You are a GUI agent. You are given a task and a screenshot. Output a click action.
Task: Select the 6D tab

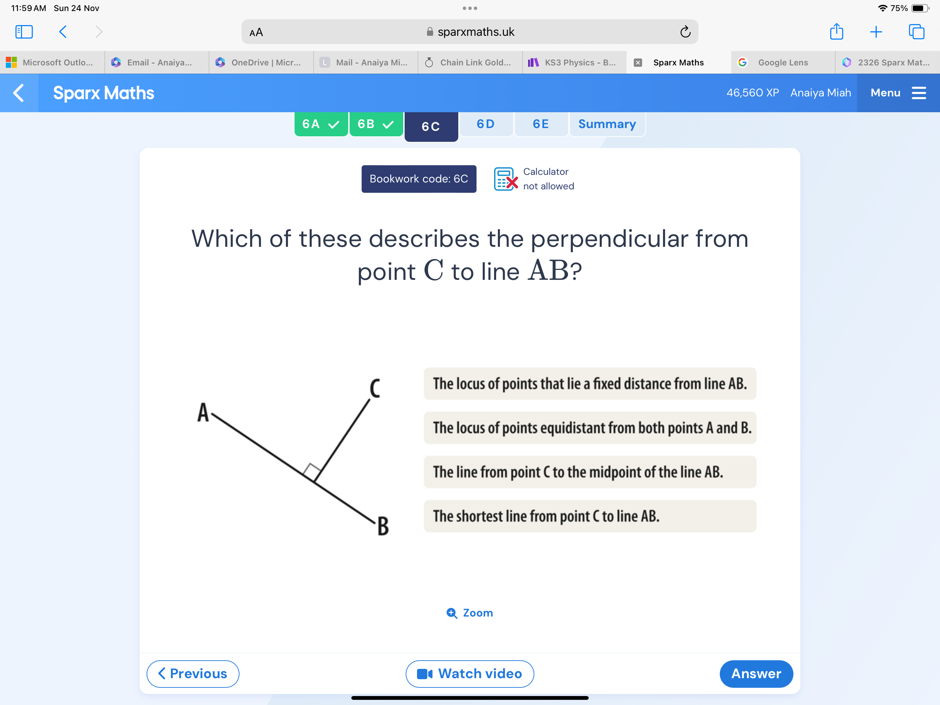[x=485, y=124]
